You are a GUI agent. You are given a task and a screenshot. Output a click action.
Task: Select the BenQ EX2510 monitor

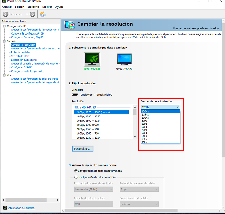(x=92, y=61)
